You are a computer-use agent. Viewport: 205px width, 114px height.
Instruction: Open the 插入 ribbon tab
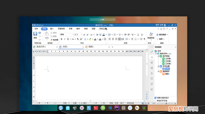tap(52, 29)
